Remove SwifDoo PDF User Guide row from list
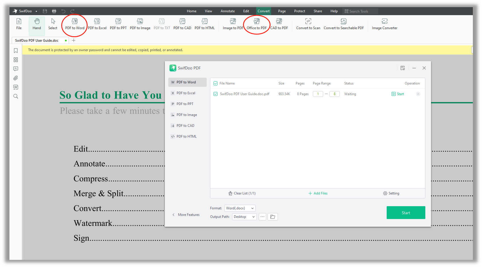This screenshot has height=267, width=482. click(x=418, y=94)
